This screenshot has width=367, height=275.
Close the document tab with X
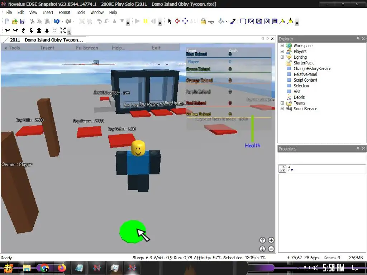coord(272,39)
